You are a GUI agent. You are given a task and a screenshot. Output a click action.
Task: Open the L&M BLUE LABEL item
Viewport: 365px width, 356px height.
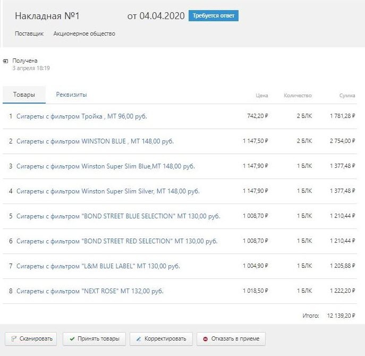pyautogui.click(x=98, y=266)
